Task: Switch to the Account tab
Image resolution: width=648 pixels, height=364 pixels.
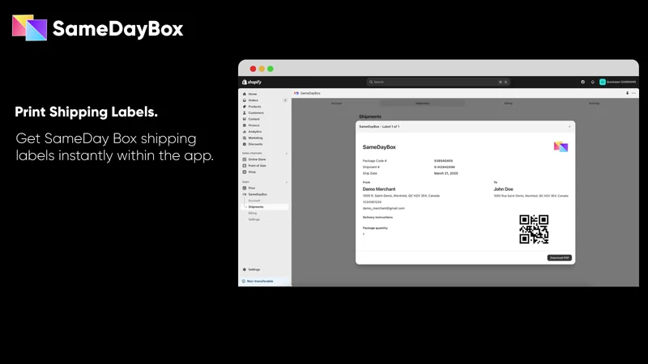Action: pyautogui.click(x=336, y=104)
